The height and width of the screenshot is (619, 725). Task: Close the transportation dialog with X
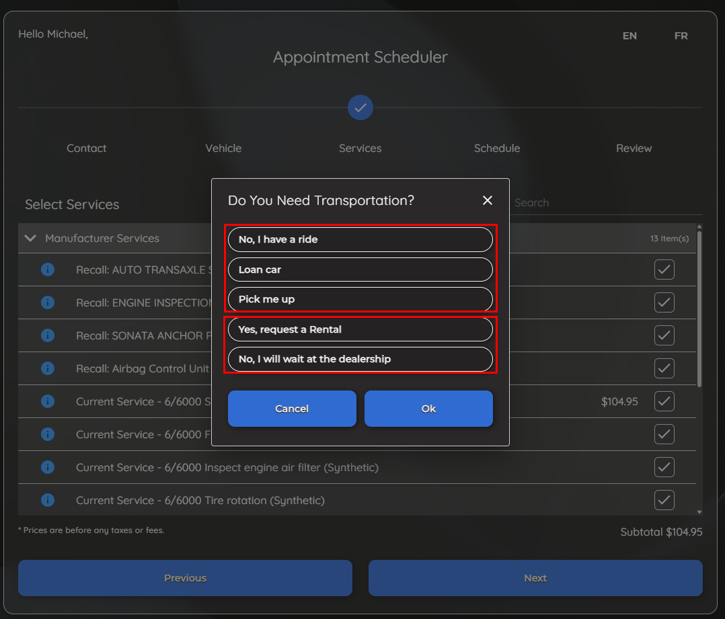coord(488,200)
